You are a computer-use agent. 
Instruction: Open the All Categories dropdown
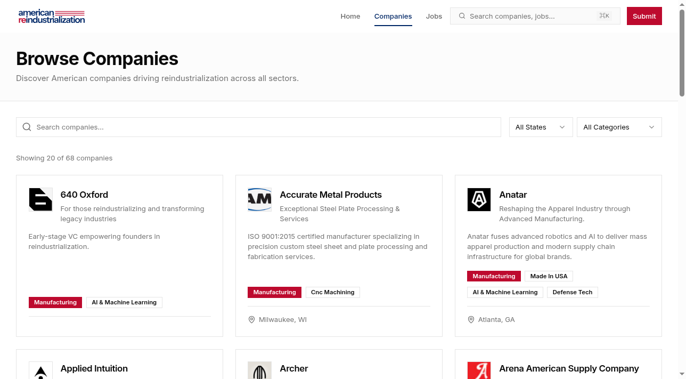coord(619,127)
